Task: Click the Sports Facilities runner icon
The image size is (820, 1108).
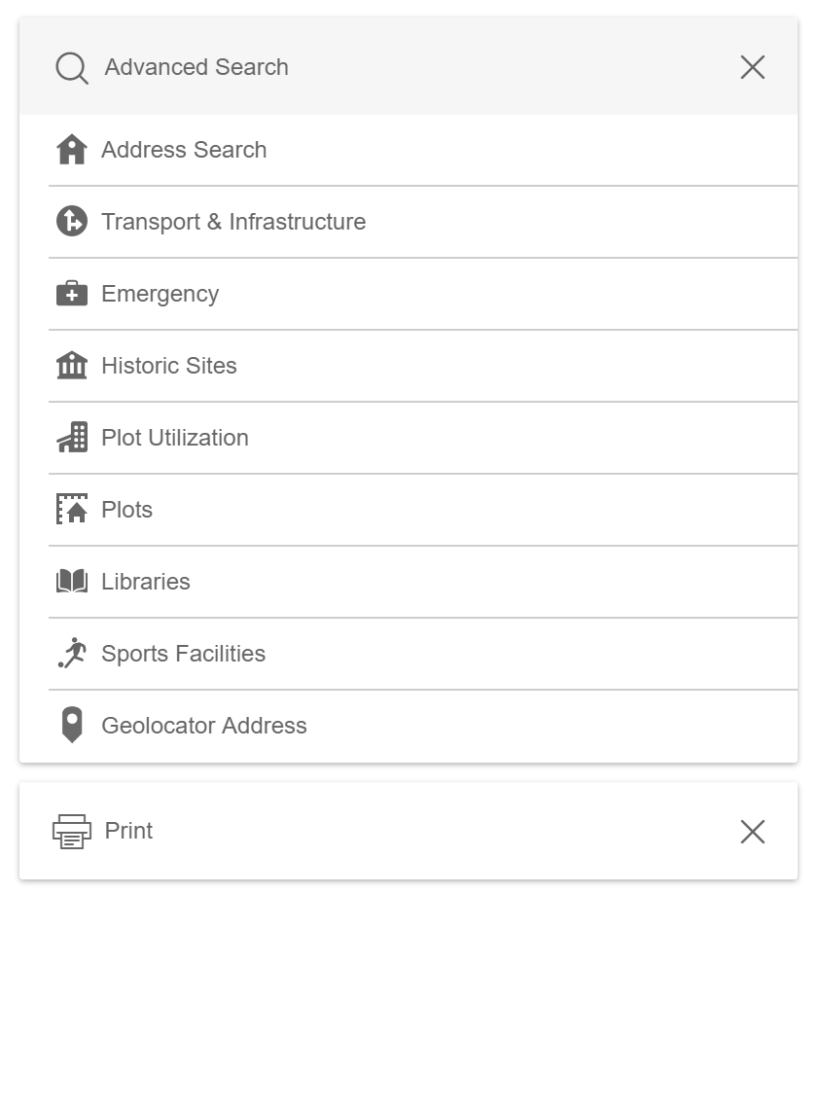Action: [72, 653]
